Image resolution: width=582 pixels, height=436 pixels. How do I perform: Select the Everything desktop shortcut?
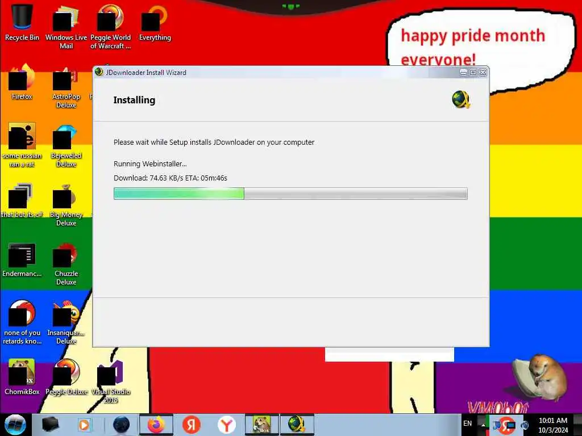click(155, 22)
